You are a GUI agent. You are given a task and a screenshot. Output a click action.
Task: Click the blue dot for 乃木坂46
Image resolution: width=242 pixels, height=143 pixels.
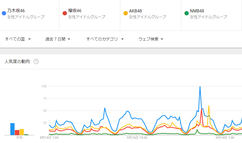click(x=4, y=13)
